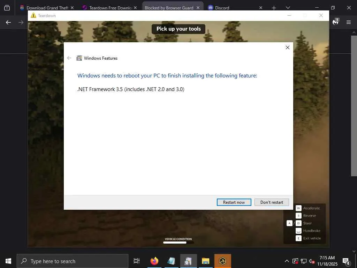Close the Teardown Free Download tab

[135, 8]
